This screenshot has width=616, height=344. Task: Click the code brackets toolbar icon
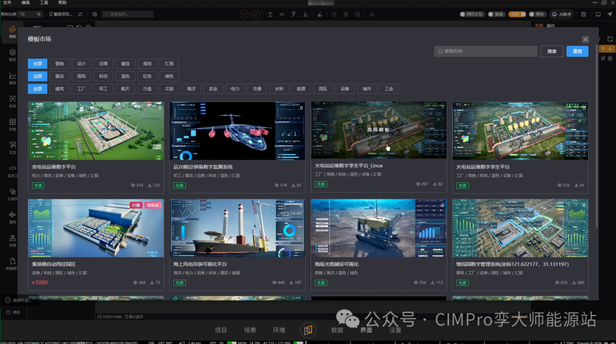(282, 14)
